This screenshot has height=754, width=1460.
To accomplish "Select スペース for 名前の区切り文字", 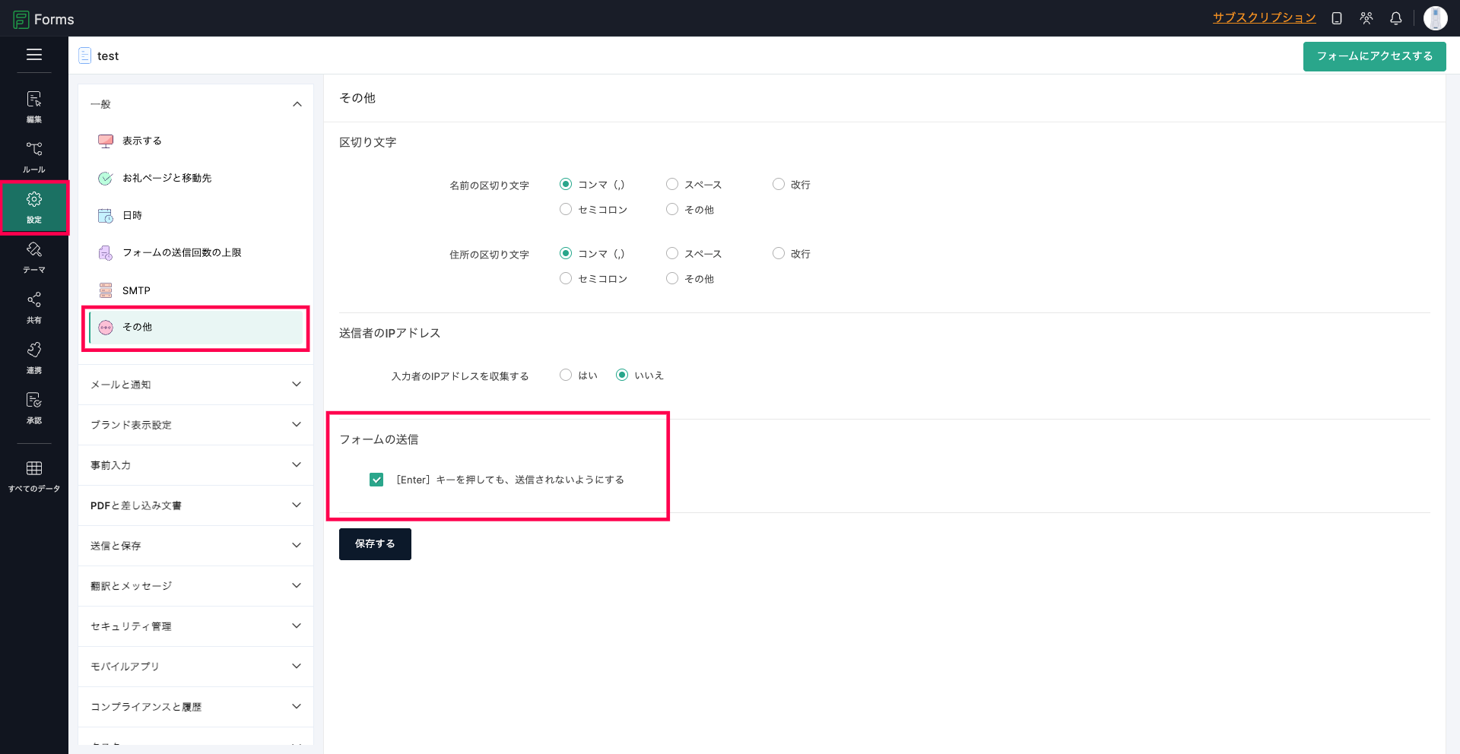I will click(672, 184).
